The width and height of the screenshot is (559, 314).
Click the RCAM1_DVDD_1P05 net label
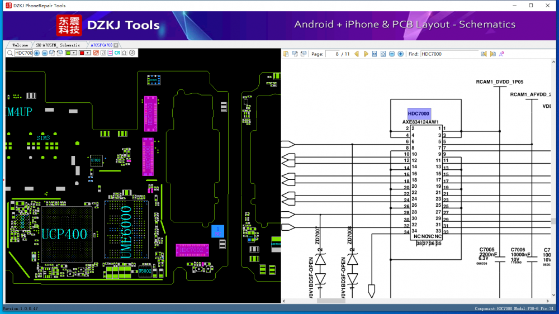499,82
